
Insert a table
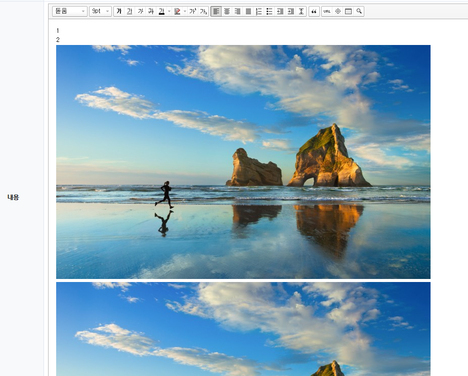coord(348,11)
